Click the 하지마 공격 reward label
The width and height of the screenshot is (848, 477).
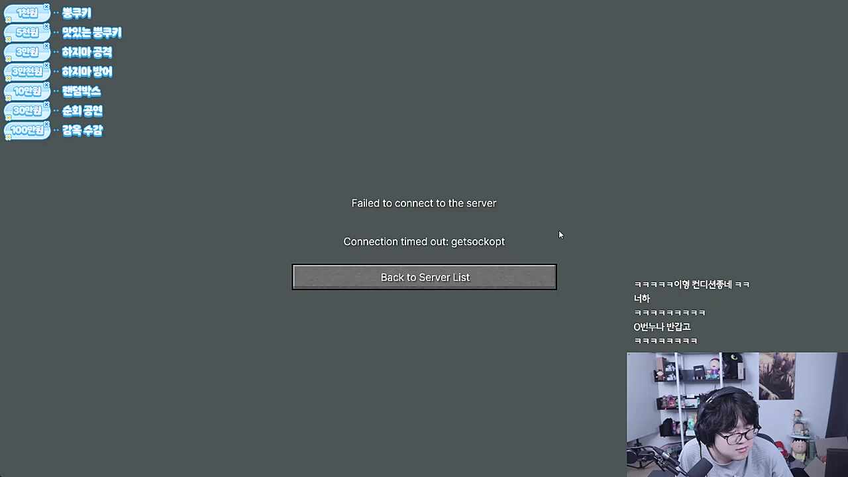click(x=87, y=52)
